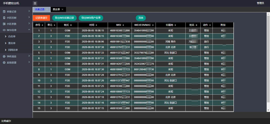The width and height of the screenshot is (270, 124).
Task: Sort by 动作 column arrows
Action: tap(210, 25)
